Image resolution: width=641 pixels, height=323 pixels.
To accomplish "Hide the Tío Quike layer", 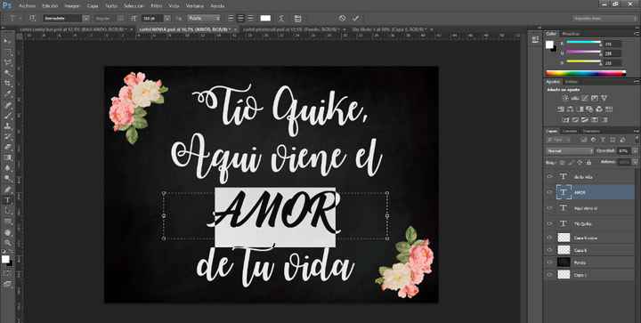I will 549,223.
